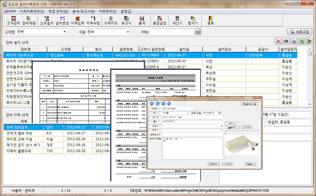Screen dimensions: 316x196
Task: Click the red X delete icon
Action: coord(278,41)
